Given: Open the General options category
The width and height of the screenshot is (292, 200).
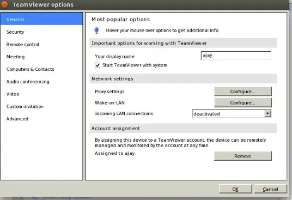Looking at the screenshot, I should (41, 19).
